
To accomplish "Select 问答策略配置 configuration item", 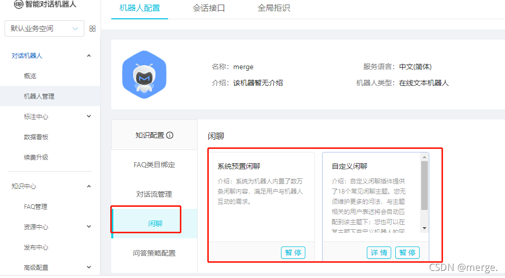I will click(x=154, y=253).
